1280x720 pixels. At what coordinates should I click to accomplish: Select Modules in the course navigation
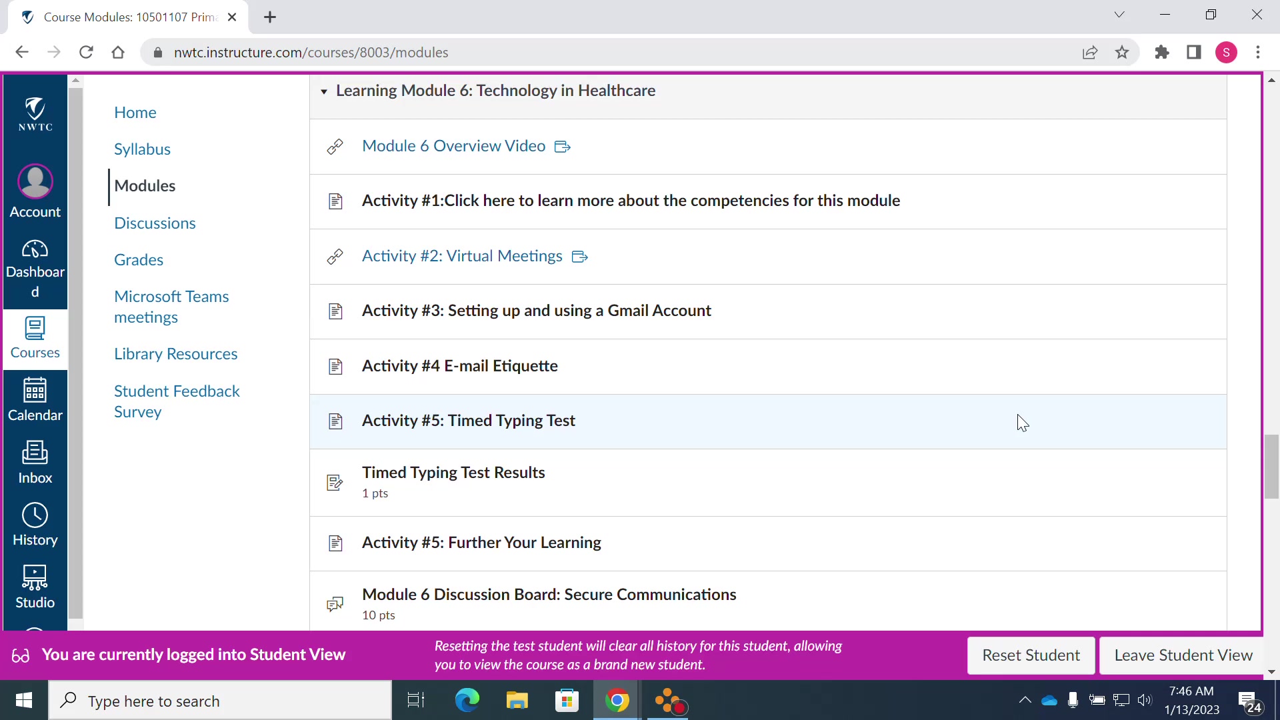145,185
